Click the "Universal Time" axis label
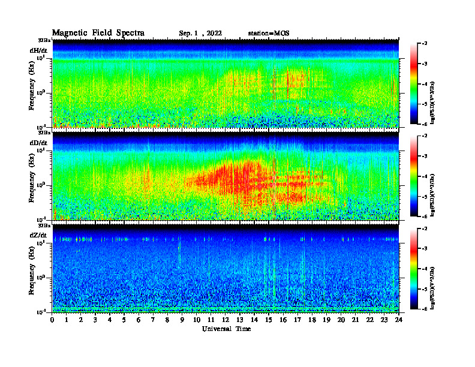 [226, 329]
